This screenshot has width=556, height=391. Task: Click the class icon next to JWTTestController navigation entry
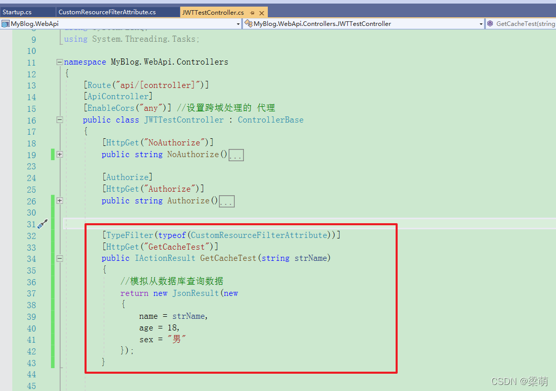[248, 23]
